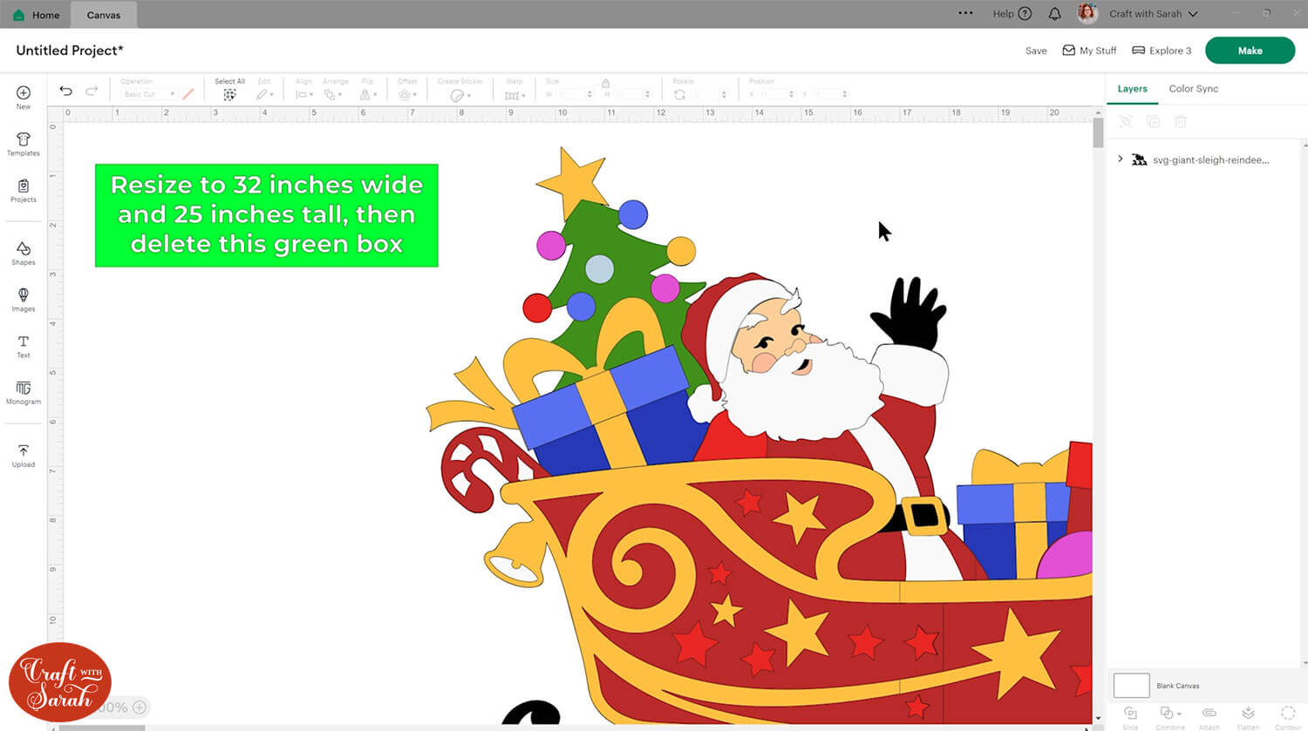Viewport: 1308px width, 731px height.
Task: Open the Explore 3 machine selector
Action: pos(1162,51)
